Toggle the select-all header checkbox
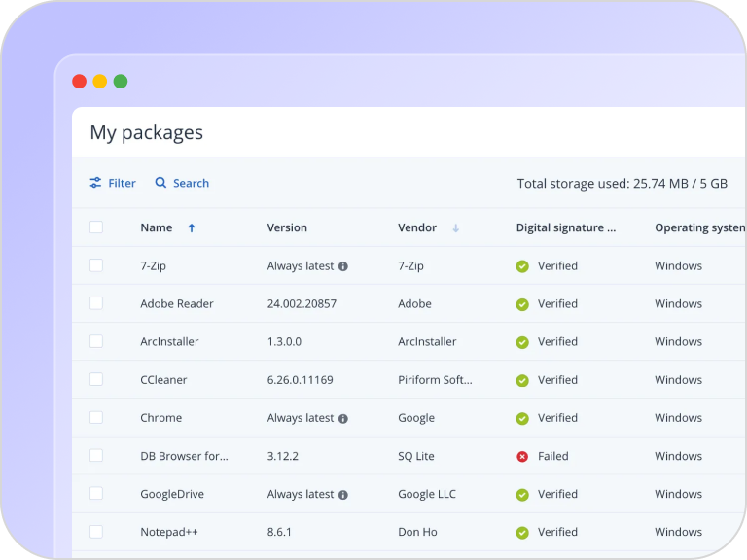 click(96, 227)
